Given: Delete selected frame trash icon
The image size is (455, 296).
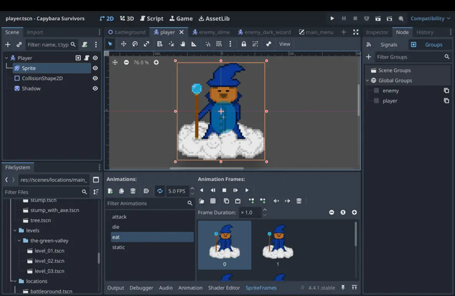Looking at the screenshot, I should click(299, 201).
